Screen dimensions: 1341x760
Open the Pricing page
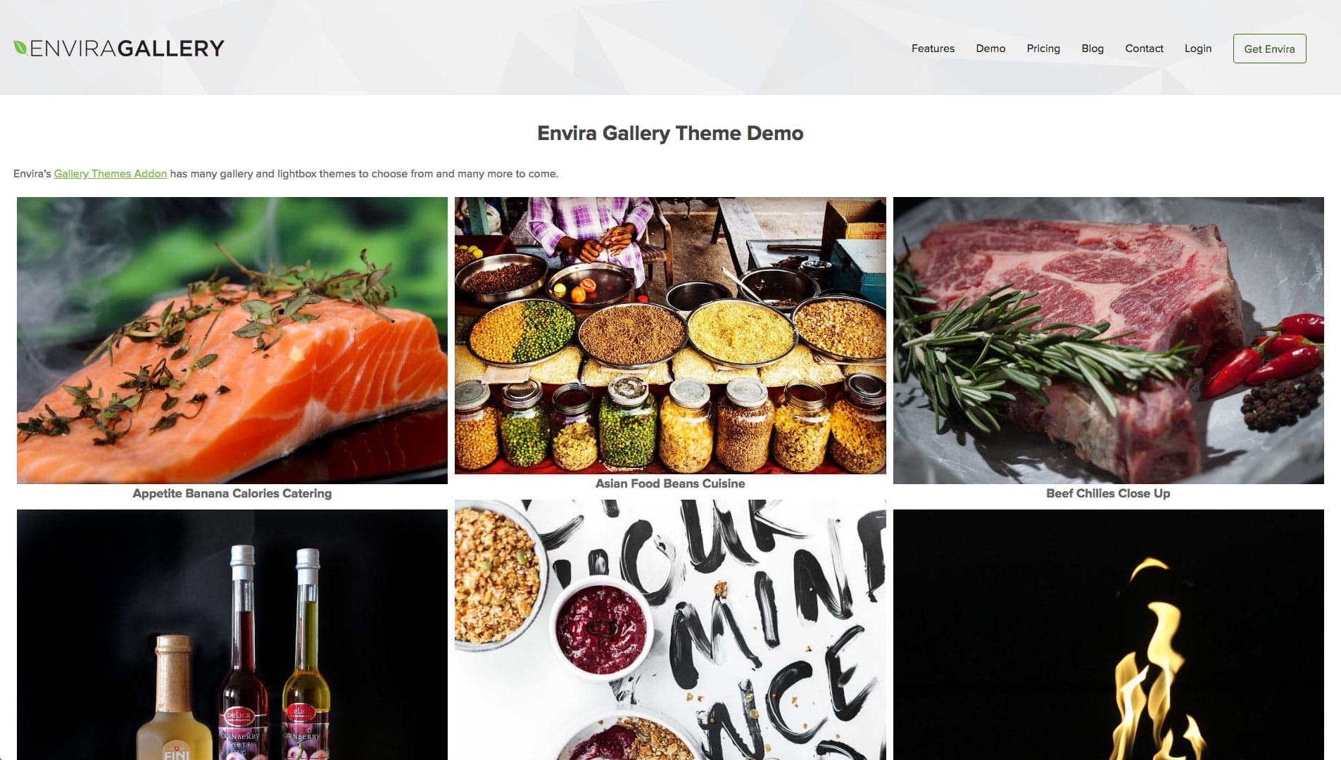click(1043, 49)
